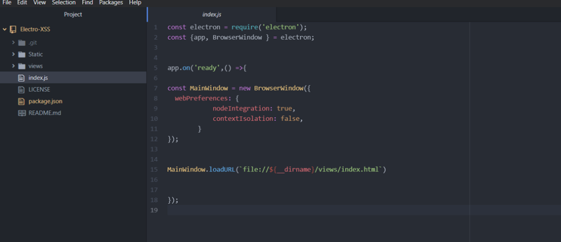Open the Selection menu
The width and height of the screenshot is (561, 242).
click(x=64, y=3)
